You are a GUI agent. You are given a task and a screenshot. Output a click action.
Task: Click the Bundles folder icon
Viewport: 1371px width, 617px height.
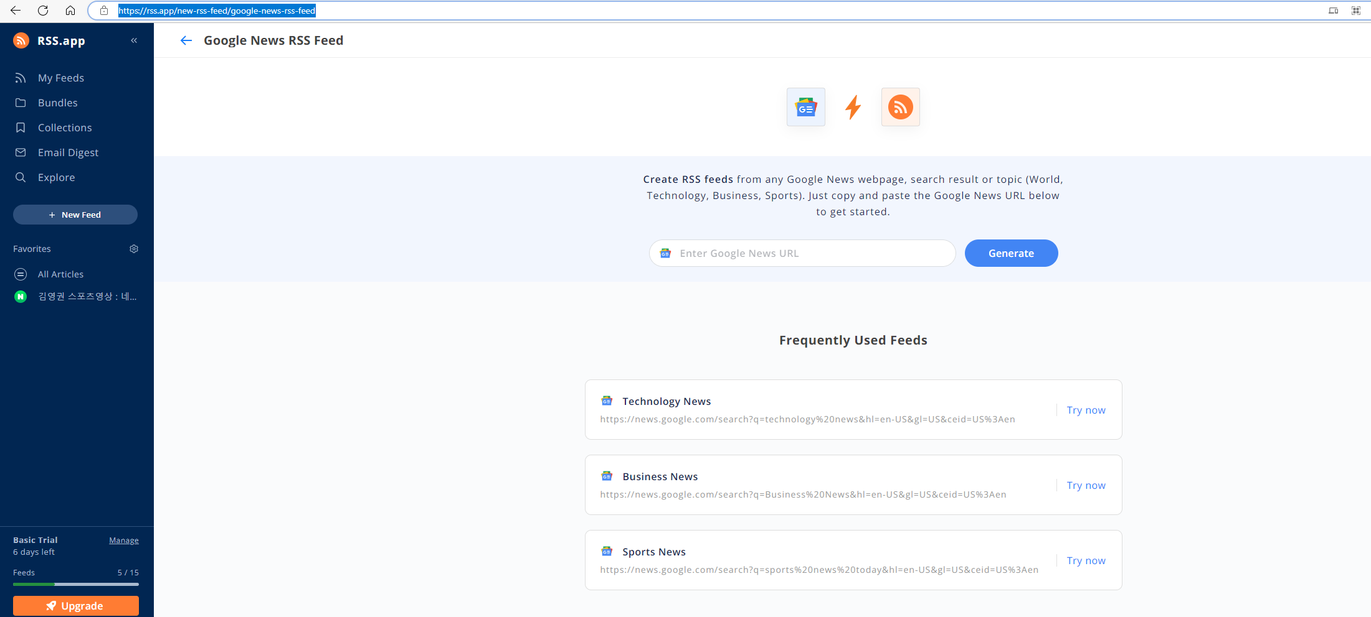pos(21,103)
